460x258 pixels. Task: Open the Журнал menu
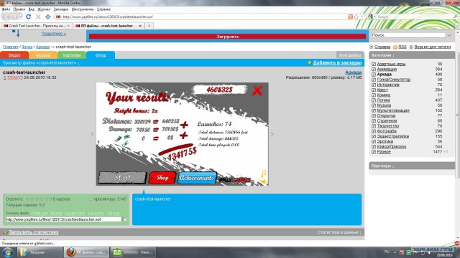tap(44, 9)
